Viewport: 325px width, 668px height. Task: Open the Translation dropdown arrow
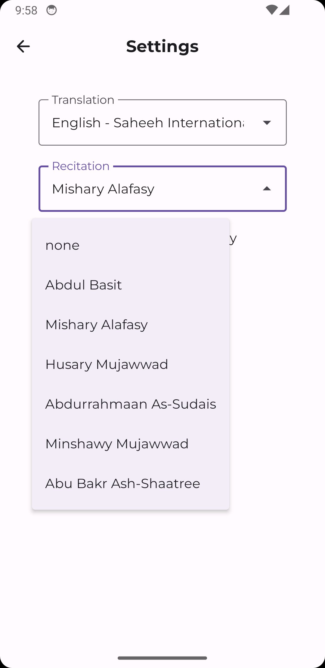pos(267,122)
